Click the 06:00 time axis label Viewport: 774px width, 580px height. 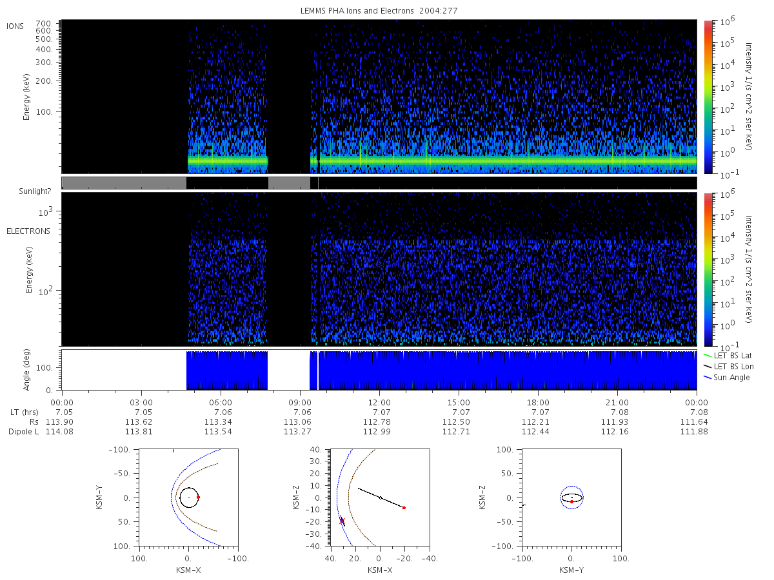221,402
